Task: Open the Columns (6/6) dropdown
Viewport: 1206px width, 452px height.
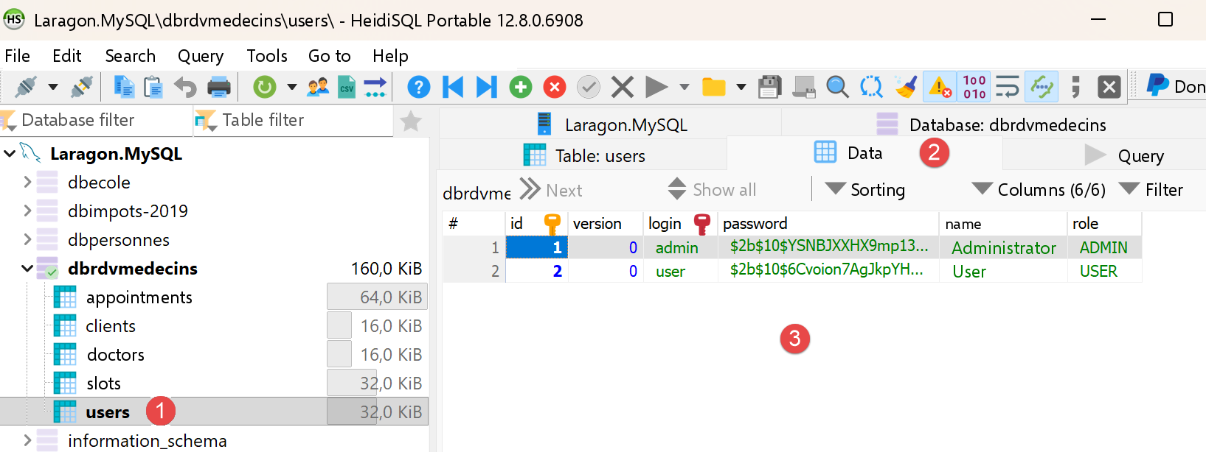Action: tap(1039, 189)
